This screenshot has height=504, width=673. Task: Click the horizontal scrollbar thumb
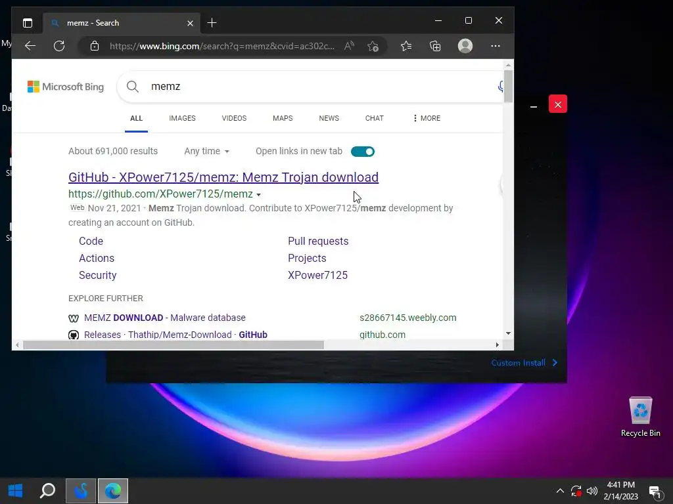(x=174, y=345)
